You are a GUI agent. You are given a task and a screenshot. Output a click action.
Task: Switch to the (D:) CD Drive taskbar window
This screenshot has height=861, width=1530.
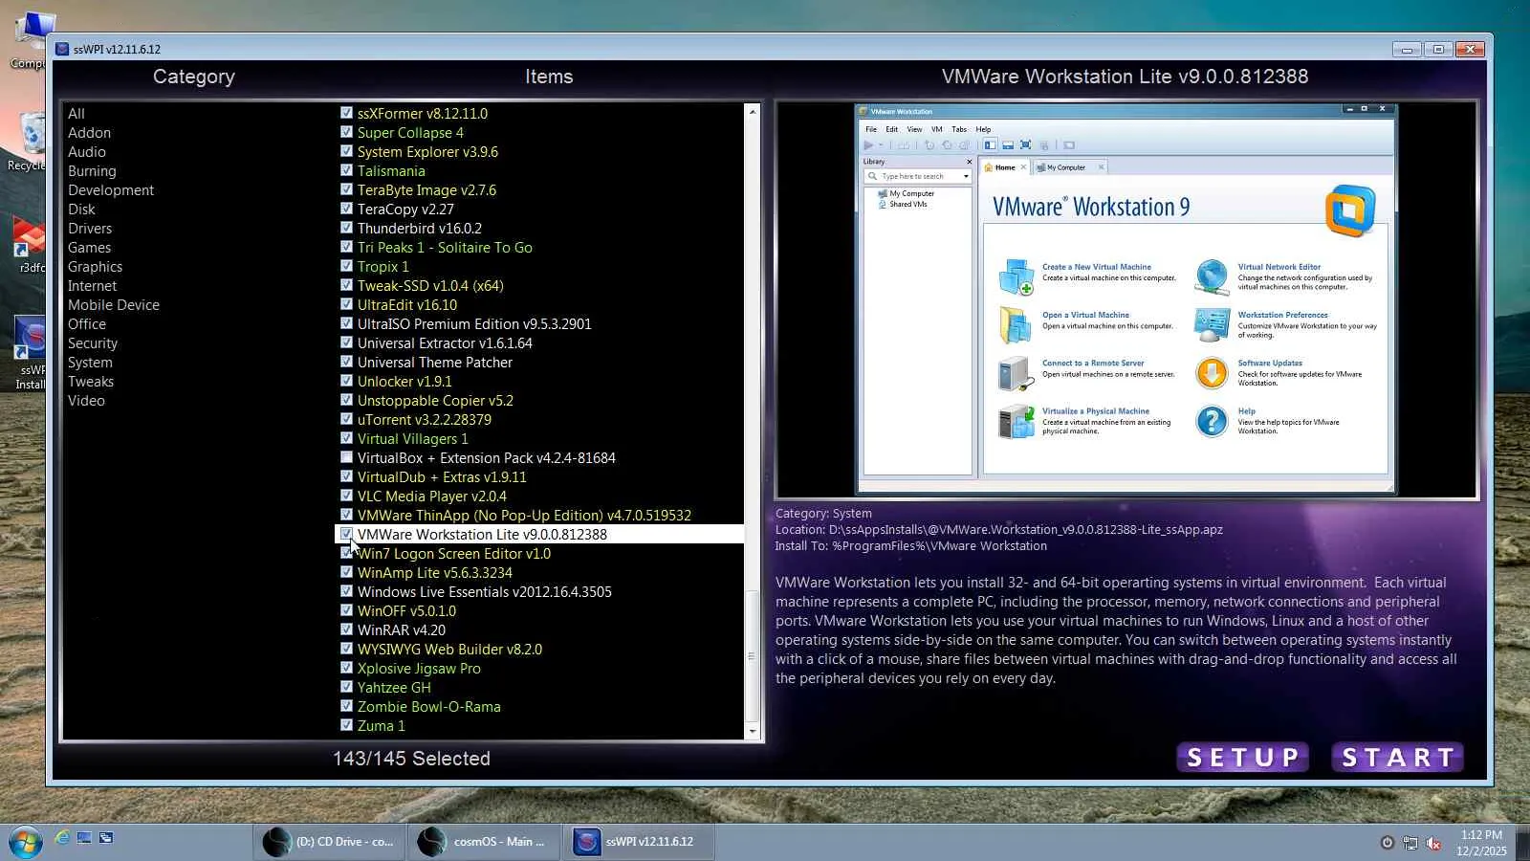[331, 842]
